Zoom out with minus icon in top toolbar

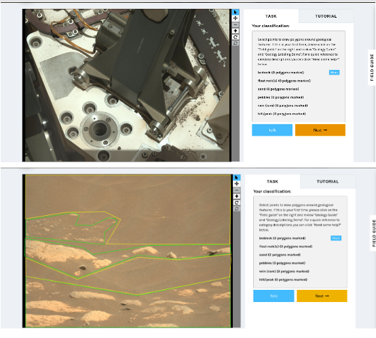(x=236, y=24)
